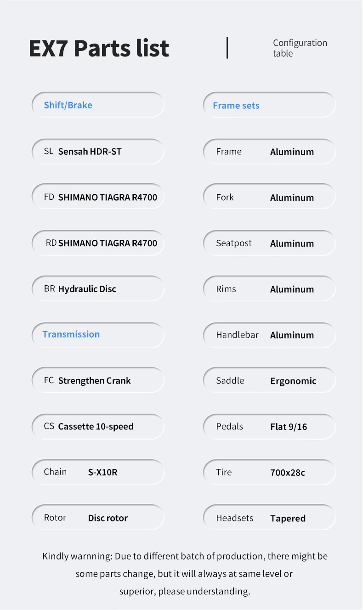The width and height of the screenshot is (363, 610).
Task: Click the Fork Aluminum entry
Action: [x=269, y=197]
